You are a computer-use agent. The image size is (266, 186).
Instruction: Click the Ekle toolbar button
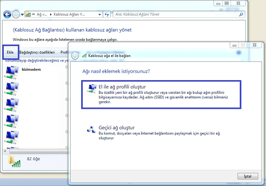point(10,52)
